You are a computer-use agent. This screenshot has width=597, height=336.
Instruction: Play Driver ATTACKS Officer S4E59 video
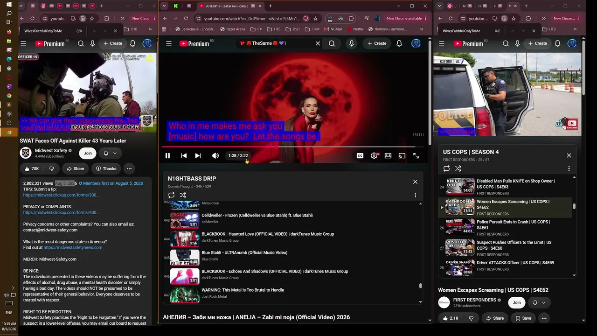(x=505, y=267)
